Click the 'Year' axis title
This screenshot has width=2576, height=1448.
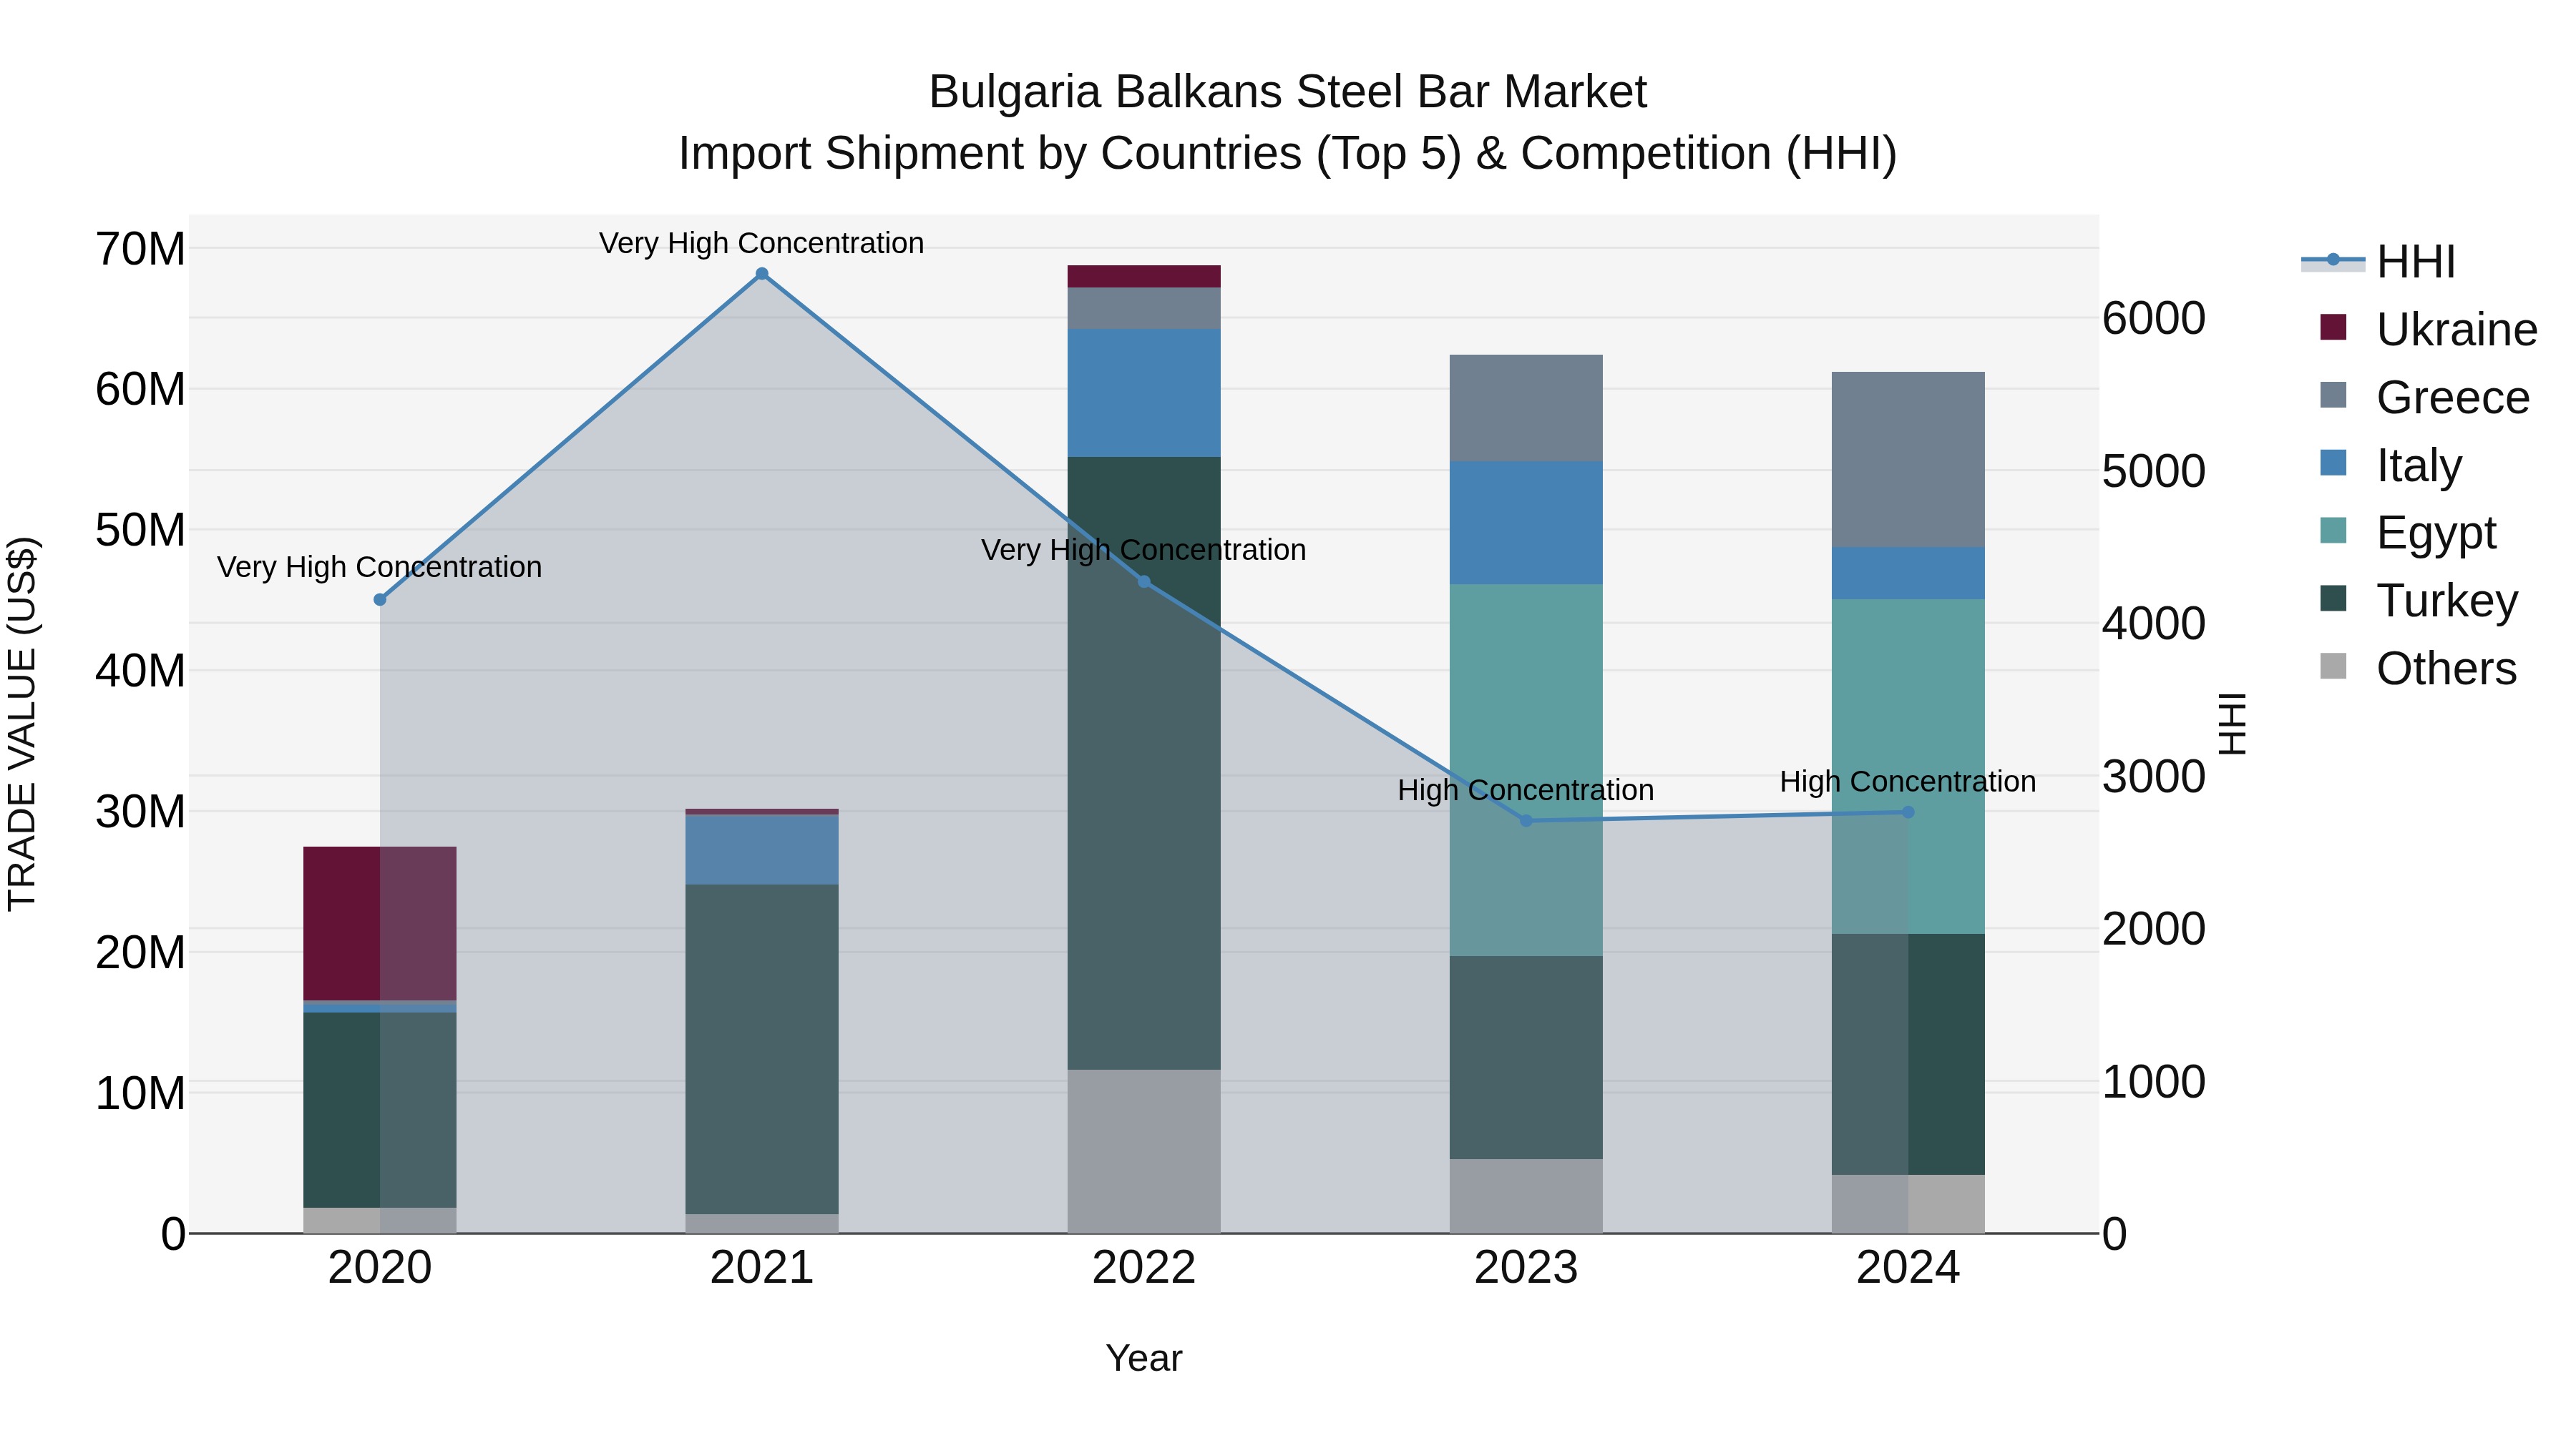tap(1144, 1358)
